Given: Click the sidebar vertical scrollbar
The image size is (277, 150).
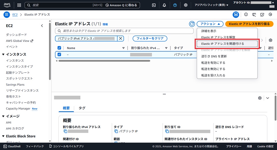Looking at the screenshot, I should click(50, 51).
